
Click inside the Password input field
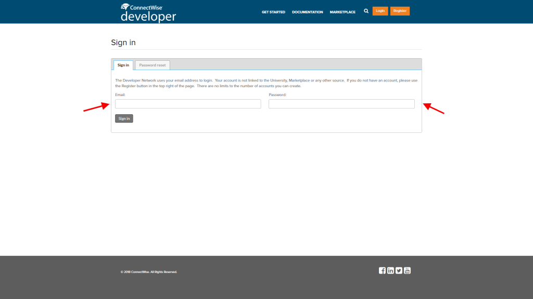click(x=341, y=104)
